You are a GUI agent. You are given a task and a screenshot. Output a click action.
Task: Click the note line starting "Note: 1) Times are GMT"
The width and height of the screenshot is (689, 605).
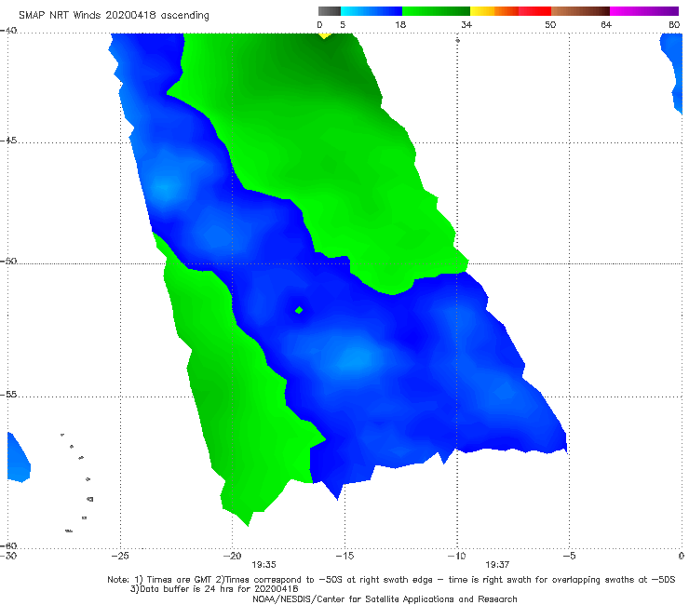pyautogui.click(x=391, y=580)
